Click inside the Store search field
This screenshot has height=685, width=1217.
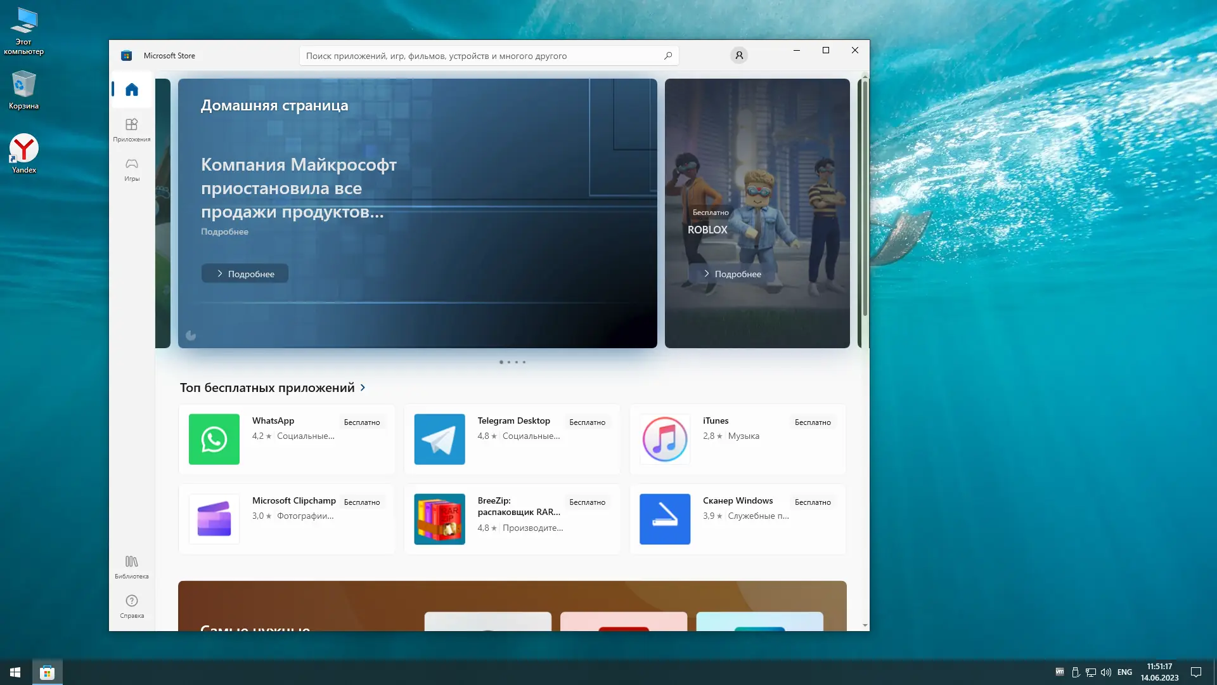tap(475, 56)
